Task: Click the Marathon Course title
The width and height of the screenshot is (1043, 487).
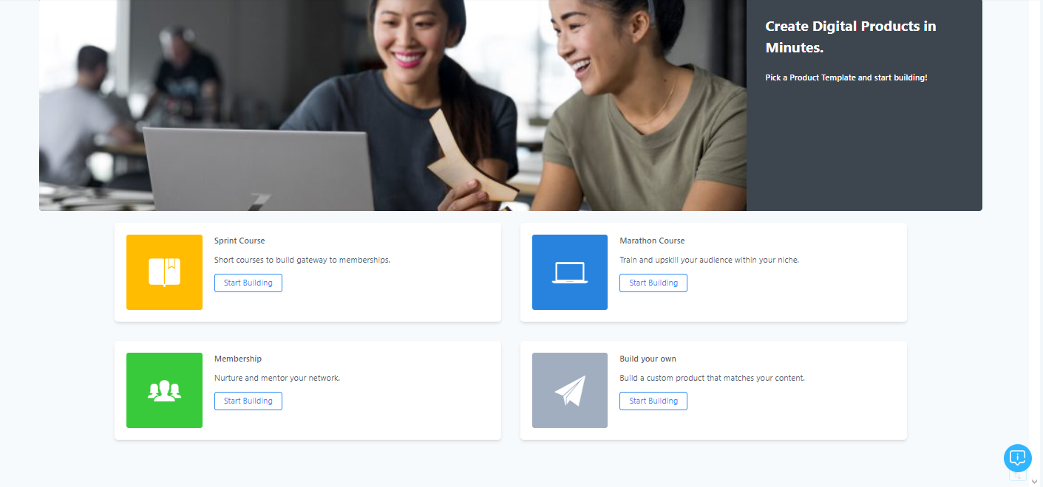Action: (x=652, y=241)
